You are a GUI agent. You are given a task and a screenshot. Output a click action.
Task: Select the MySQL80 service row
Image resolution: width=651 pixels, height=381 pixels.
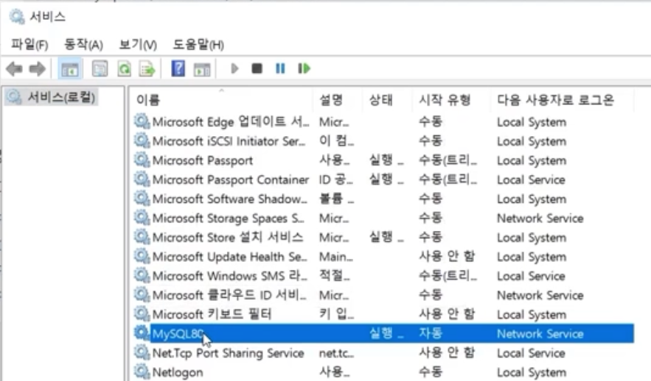pyautogui.click(x=383, y=333)
